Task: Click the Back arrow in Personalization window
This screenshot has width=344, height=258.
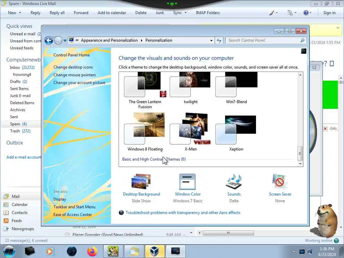Action: point(49,40)
